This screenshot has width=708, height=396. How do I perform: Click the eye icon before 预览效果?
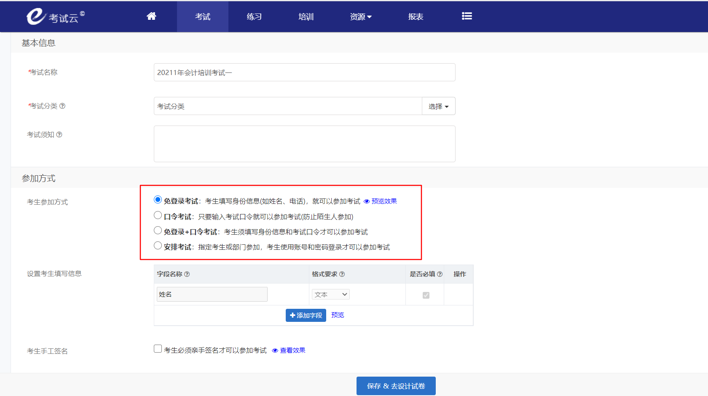(x=367, y=201)
